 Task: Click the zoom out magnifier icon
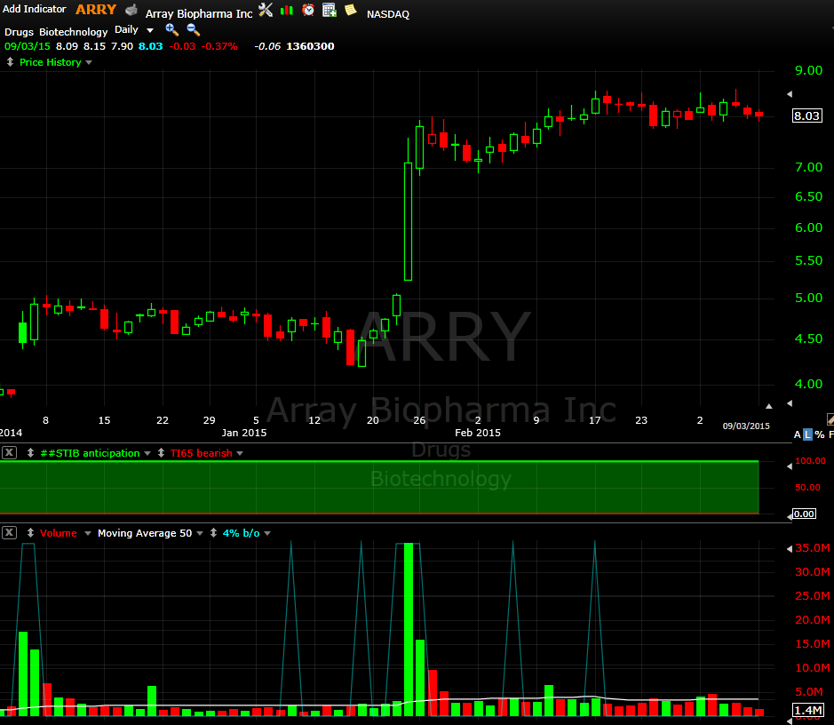pyautogui.click(x=193, y=30)
